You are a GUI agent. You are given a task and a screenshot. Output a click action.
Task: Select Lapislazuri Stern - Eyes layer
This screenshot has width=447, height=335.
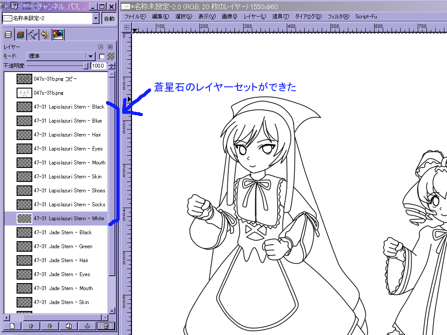click(x=56, y=149)
